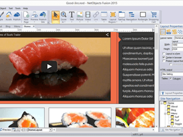Select the Tables Columns radio button
Viewport: 183px width, 137px height.
click(171, 79)
